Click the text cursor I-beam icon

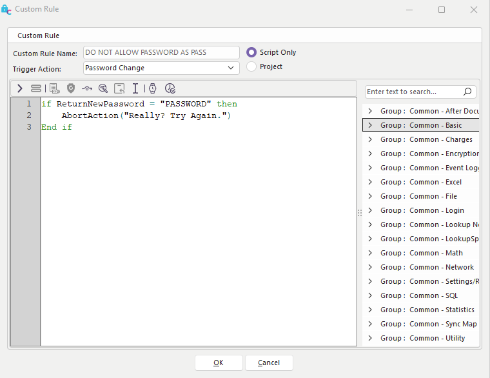point(135,88)
